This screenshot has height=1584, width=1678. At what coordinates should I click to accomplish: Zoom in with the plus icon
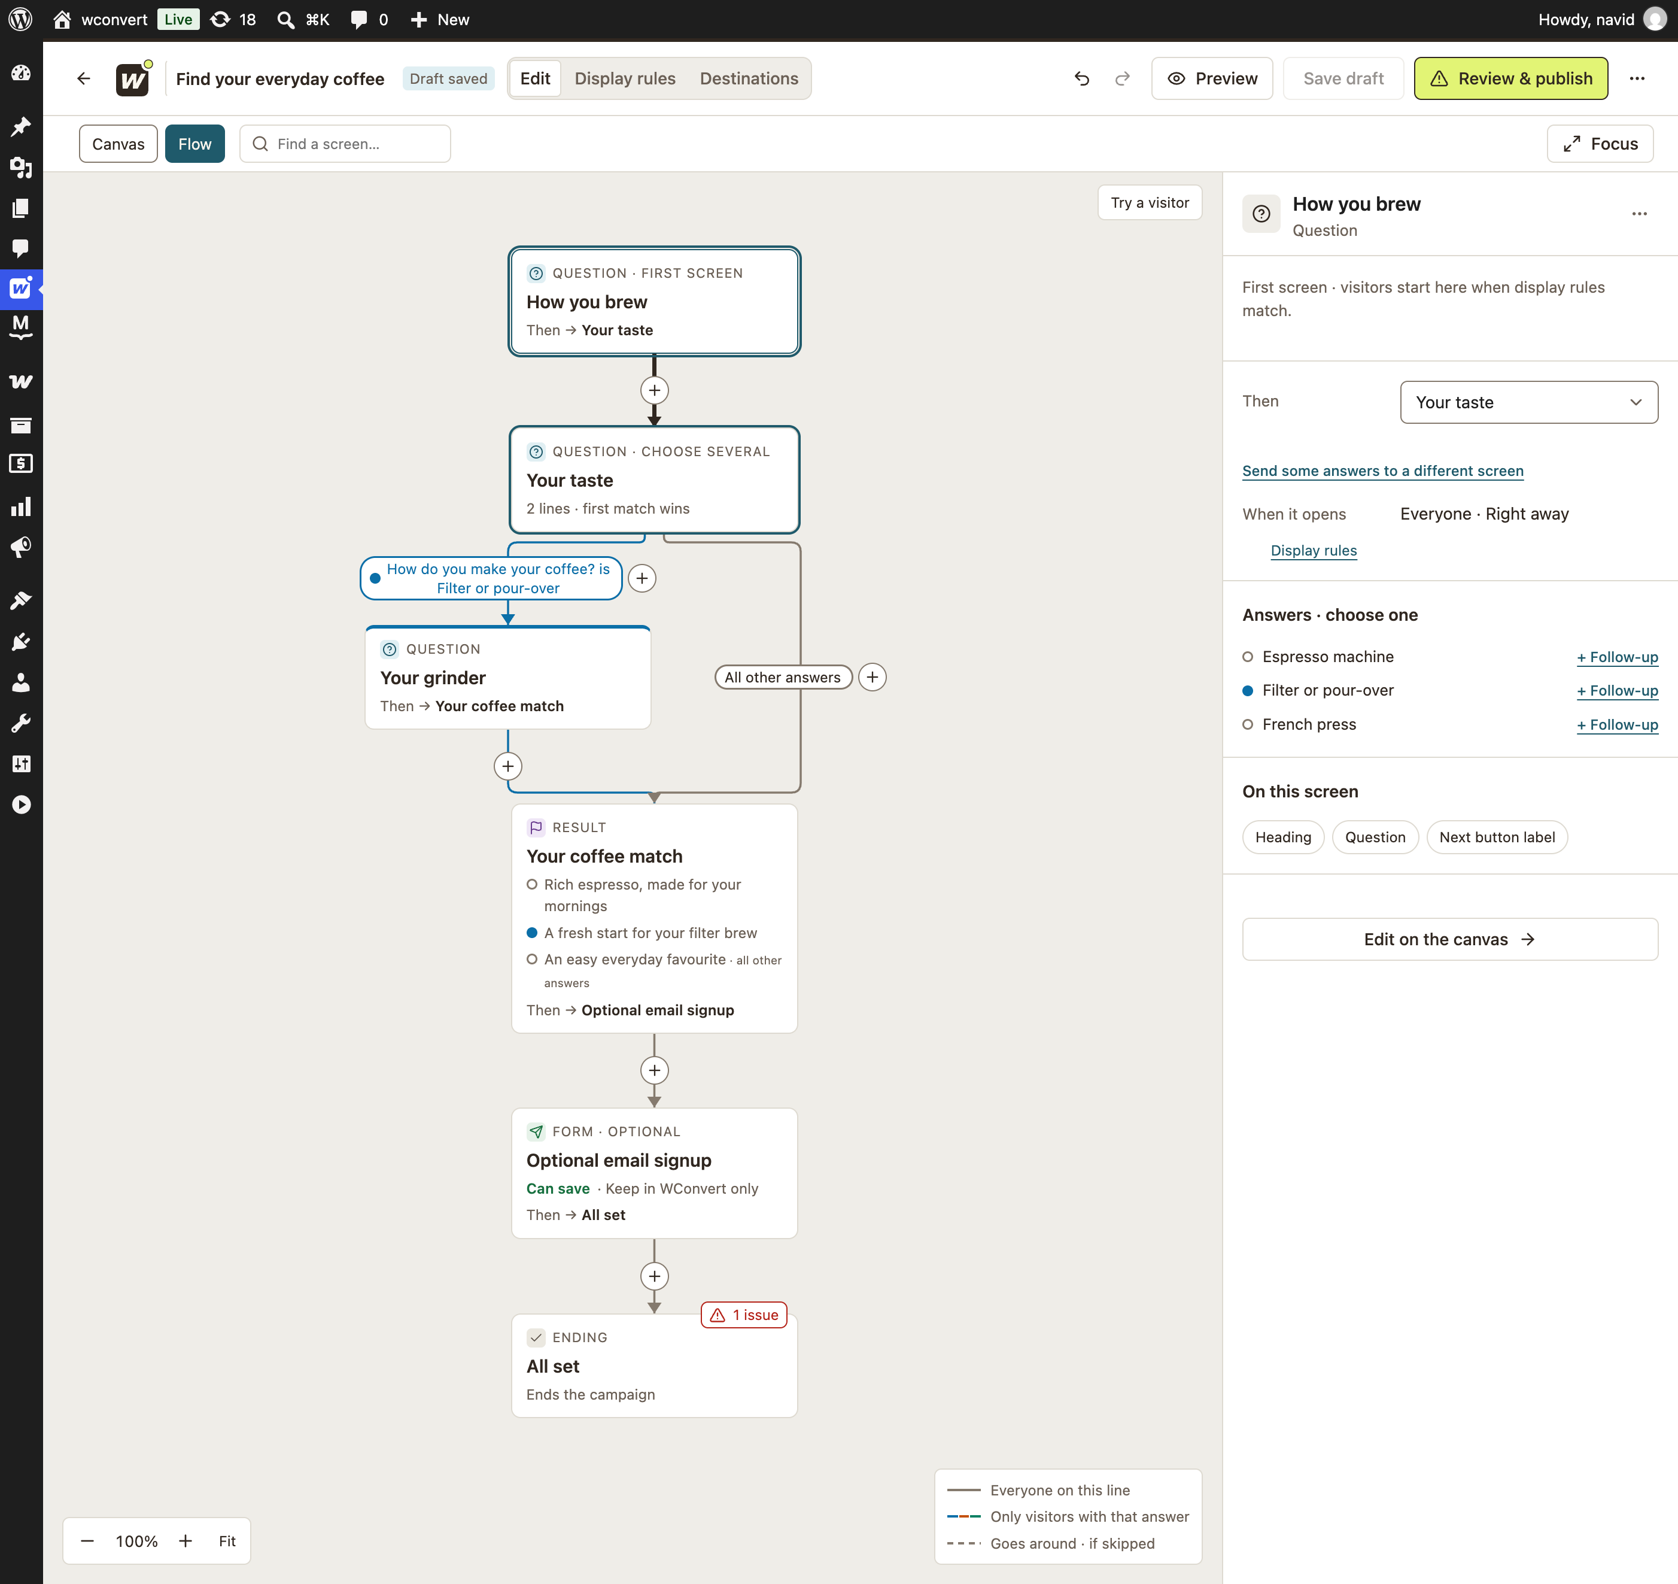[186, 1541]
